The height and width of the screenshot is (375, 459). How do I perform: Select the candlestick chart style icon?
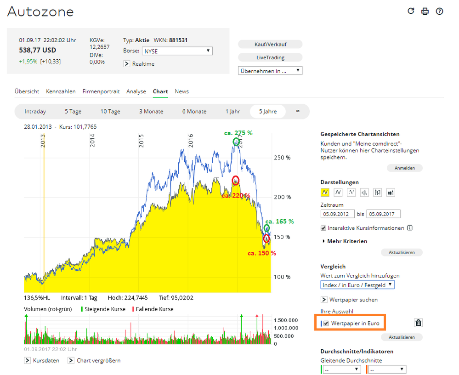click(x=390, y=192)
